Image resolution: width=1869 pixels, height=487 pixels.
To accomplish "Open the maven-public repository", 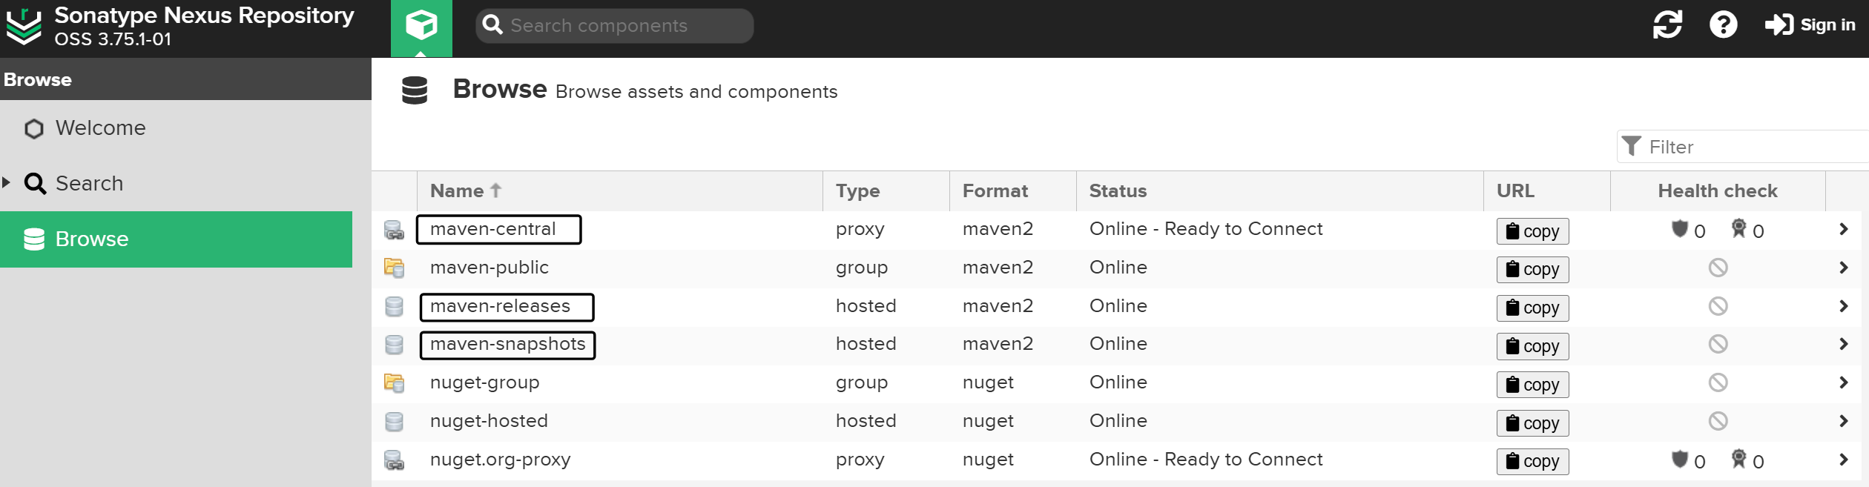I will 489,268.
